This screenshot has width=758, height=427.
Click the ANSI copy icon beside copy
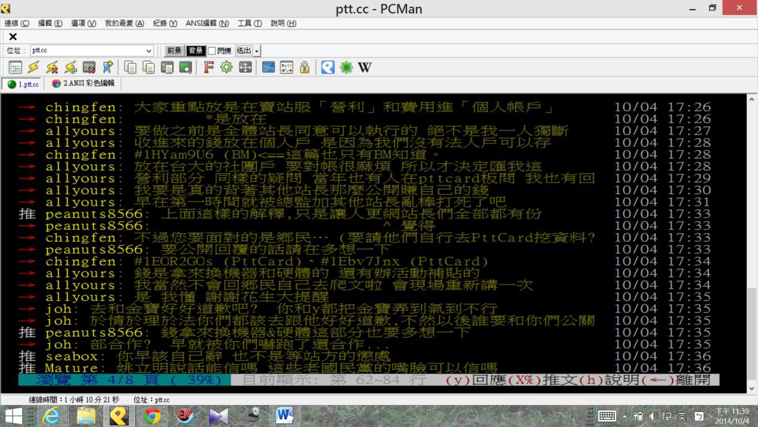pos(148,68)
